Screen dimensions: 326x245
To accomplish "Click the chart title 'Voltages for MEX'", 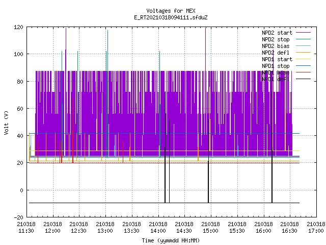I will coord(171,11).
